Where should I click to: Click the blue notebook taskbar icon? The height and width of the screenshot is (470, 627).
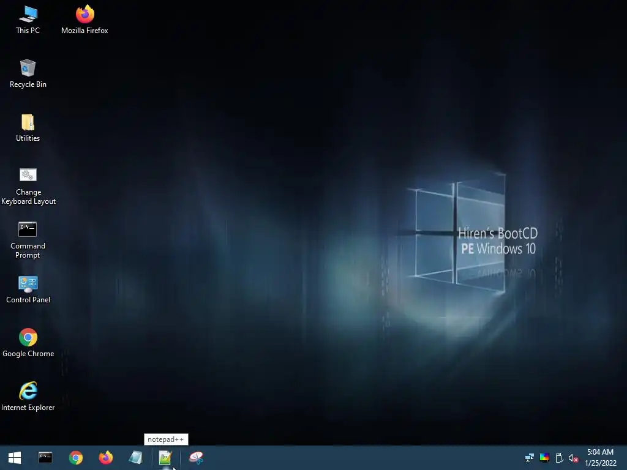(135, 458)
